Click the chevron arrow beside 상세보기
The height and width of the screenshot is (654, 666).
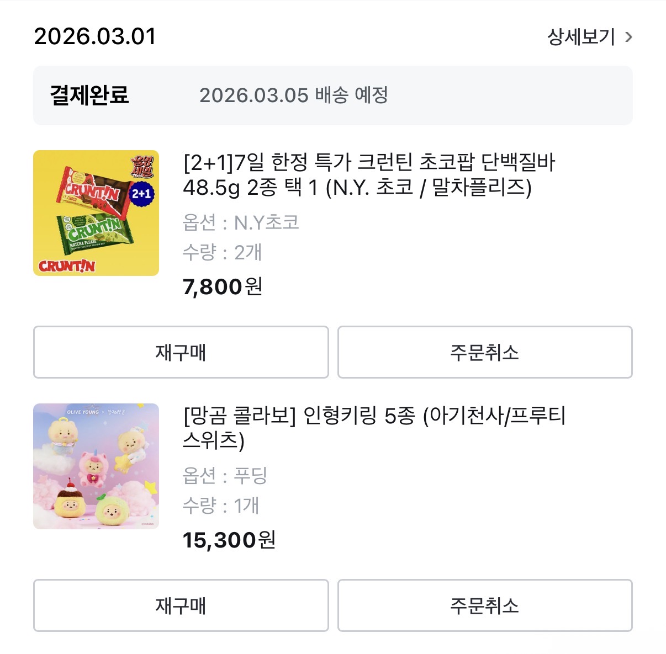628,38
